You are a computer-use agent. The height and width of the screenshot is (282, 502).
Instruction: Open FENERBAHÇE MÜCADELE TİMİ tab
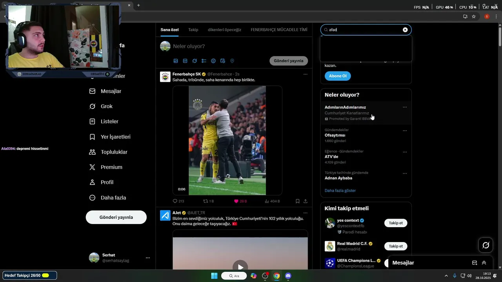(x=279, y=30)
